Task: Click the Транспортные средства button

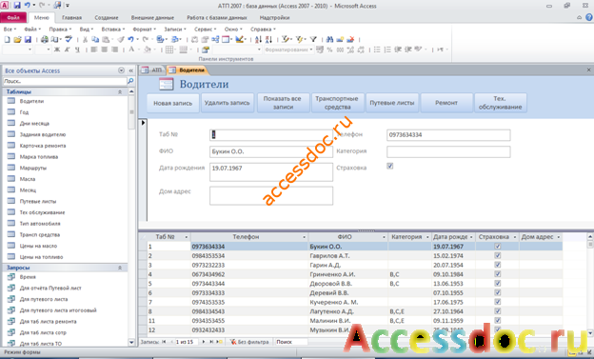Action: click(x=337, y=103)
